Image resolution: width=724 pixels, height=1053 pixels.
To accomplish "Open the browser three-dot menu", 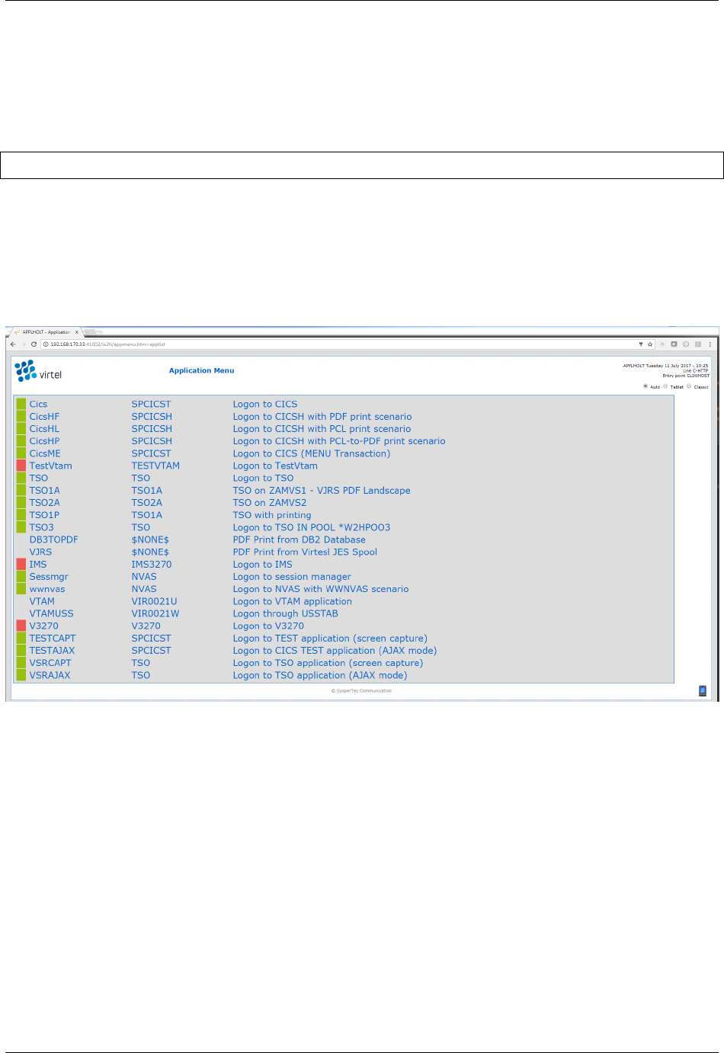I will pos(710,344).
